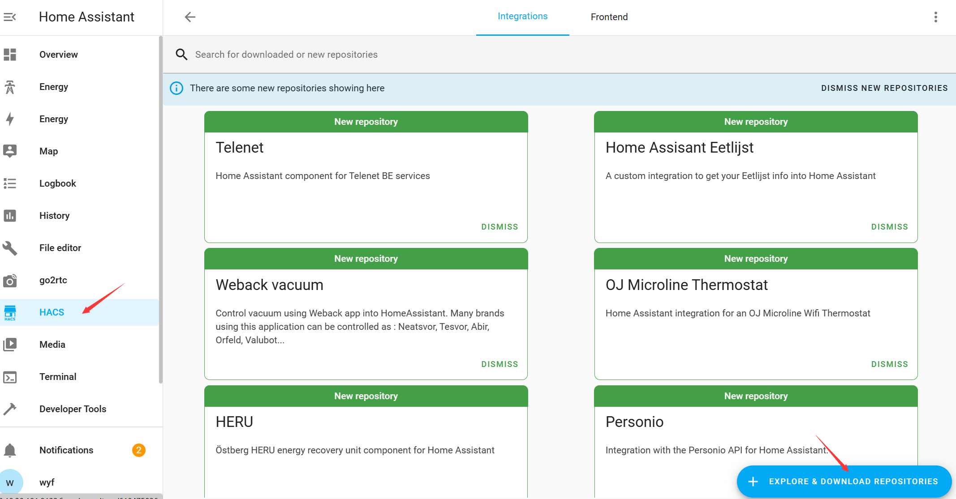Click Explore & Download Repositories button
The image size is (956, 499).
pyautogui.click(x=844, y=482)
